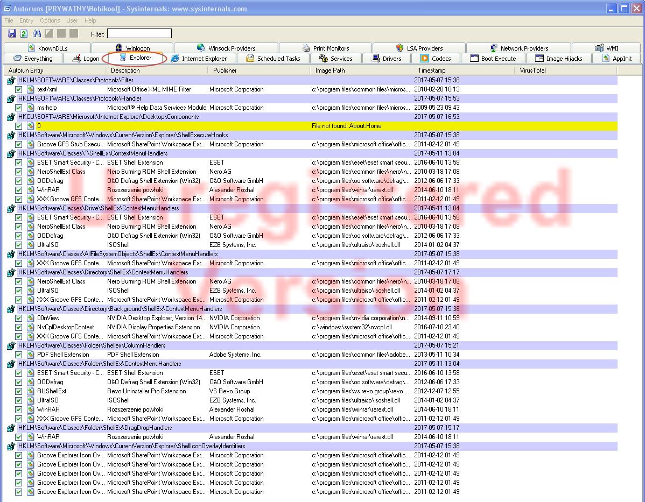
Task: Click inside the Filter text box
Action: pyautogui.click(x=139, y=34)
